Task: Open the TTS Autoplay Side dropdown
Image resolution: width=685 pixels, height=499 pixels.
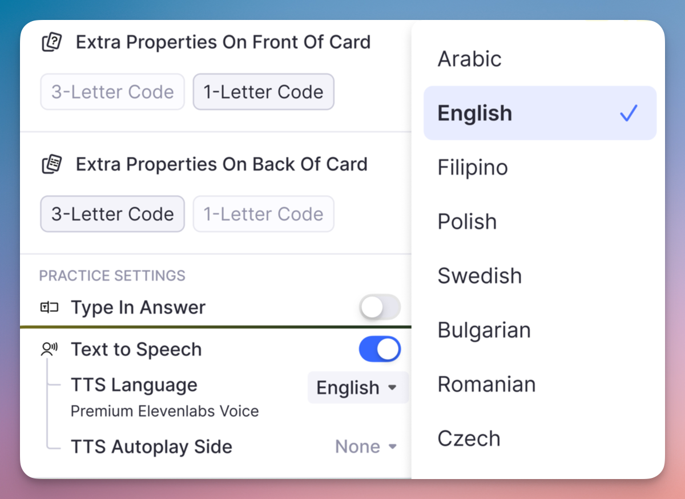Action: pyautogui.click(x=366, y=447)
